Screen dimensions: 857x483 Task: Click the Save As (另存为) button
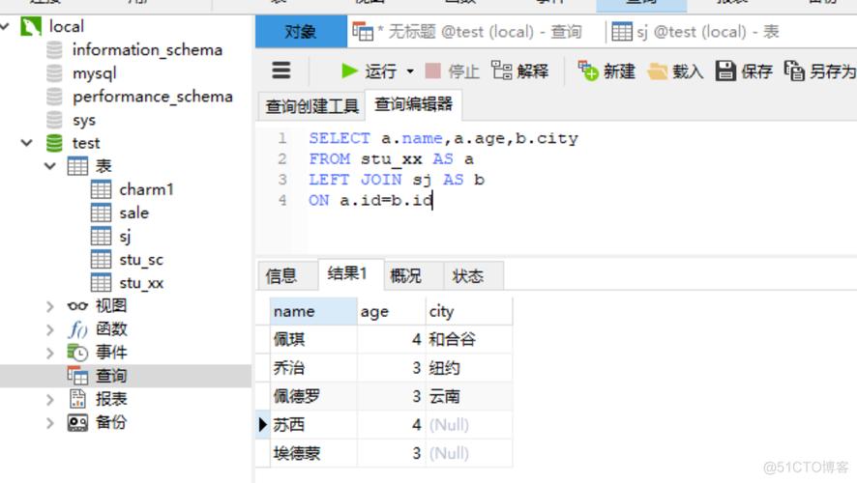(x=820, y=71)
